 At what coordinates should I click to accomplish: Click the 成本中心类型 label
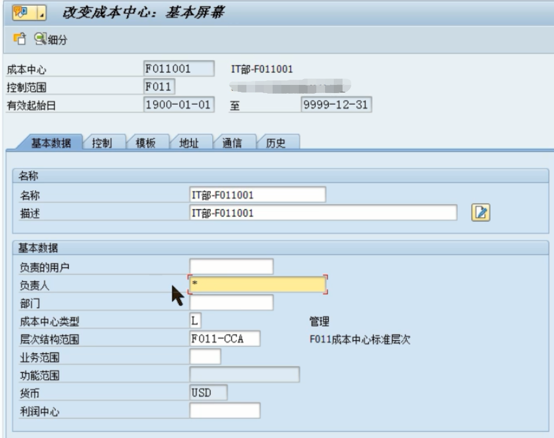pyautogui.click(x=50, y=321)
